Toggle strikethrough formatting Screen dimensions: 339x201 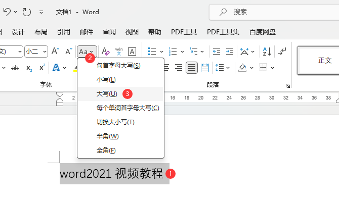[x=15, y=68]
